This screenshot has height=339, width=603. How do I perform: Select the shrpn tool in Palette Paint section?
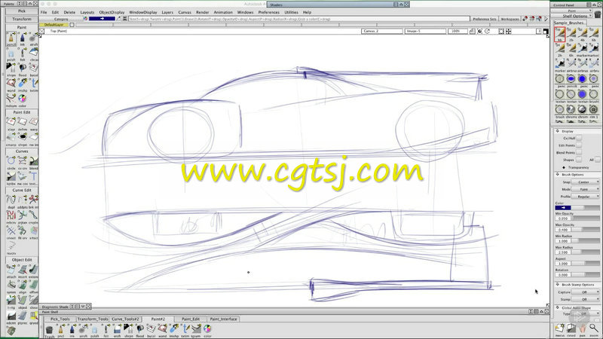(11, 69)
